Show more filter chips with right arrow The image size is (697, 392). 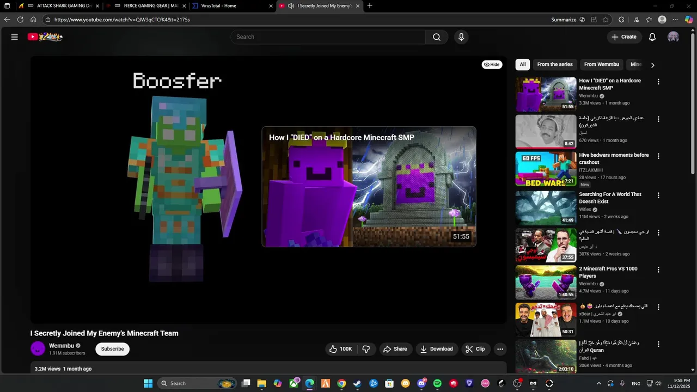(x=652, y=65)
